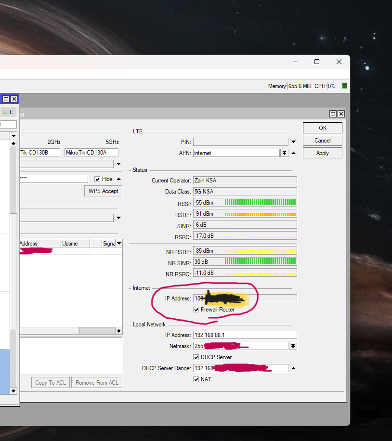Viewport: 392px width, 441px height.
Task: Click the green status indicator beside CPU
Action: (345, 86)
